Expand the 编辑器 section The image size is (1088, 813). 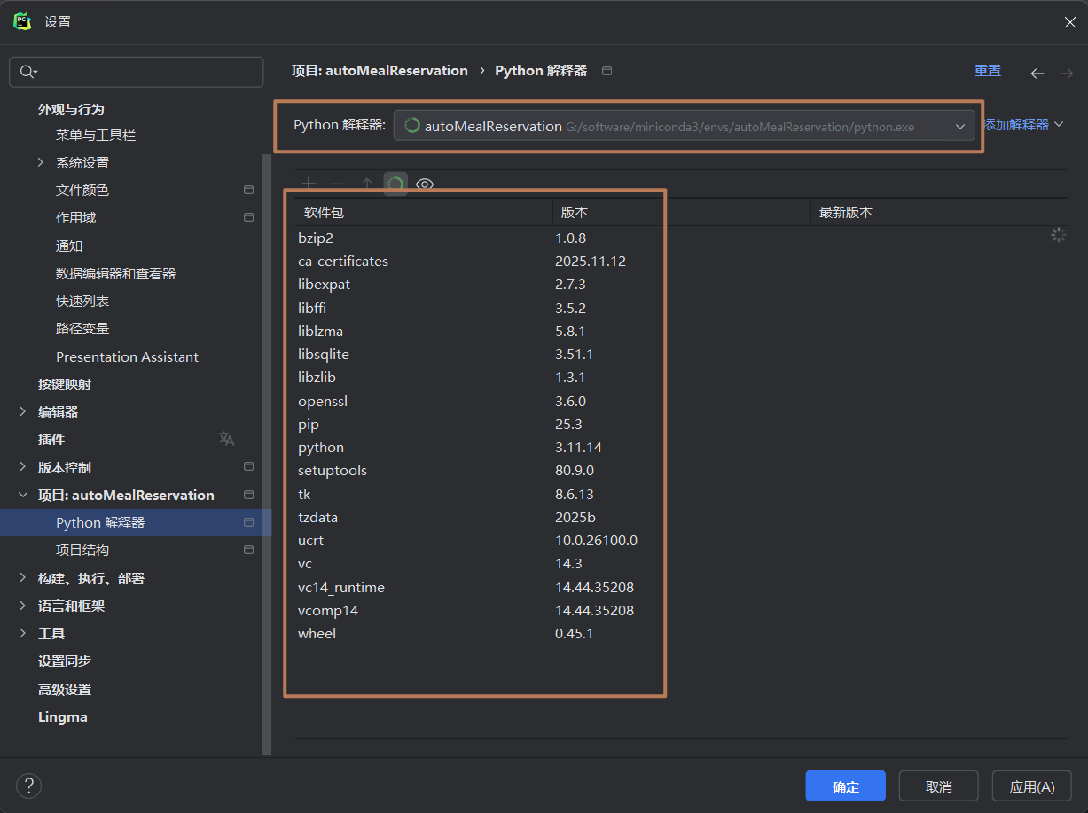[23, 411]
